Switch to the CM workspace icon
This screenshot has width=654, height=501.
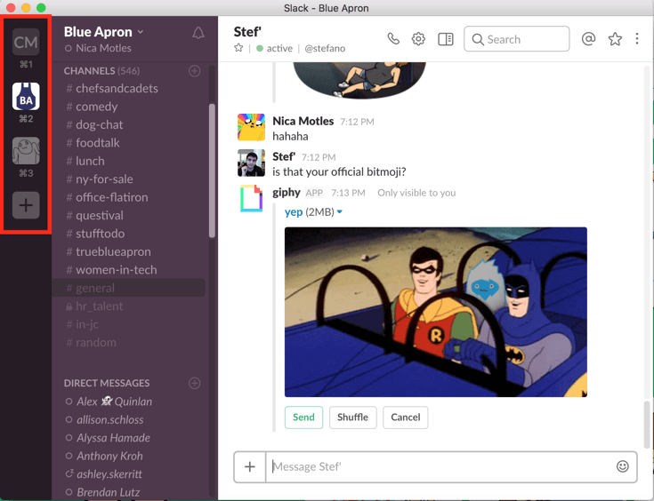pyautogui.click(x=26, y=42)
